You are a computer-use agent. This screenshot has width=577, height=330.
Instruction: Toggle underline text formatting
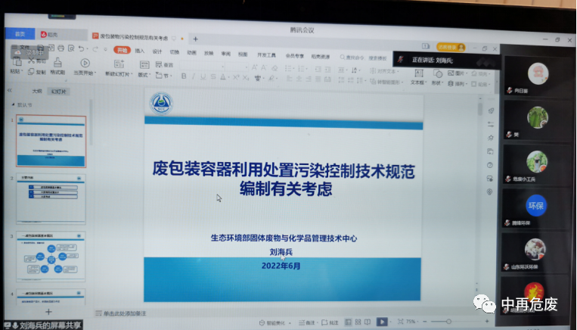click(x=203, y=76)
